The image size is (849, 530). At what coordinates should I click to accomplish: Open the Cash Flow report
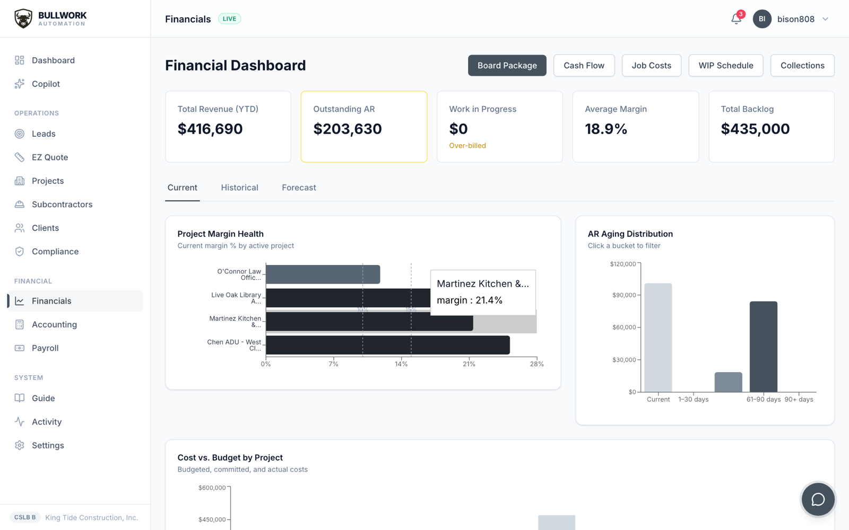point(584,65)
